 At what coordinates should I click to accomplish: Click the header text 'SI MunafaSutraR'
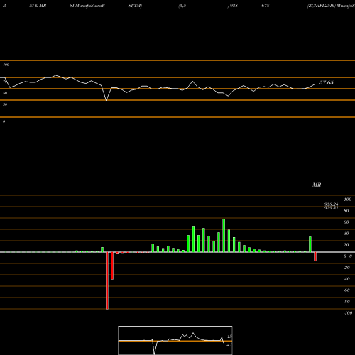(x=87, y=6)
